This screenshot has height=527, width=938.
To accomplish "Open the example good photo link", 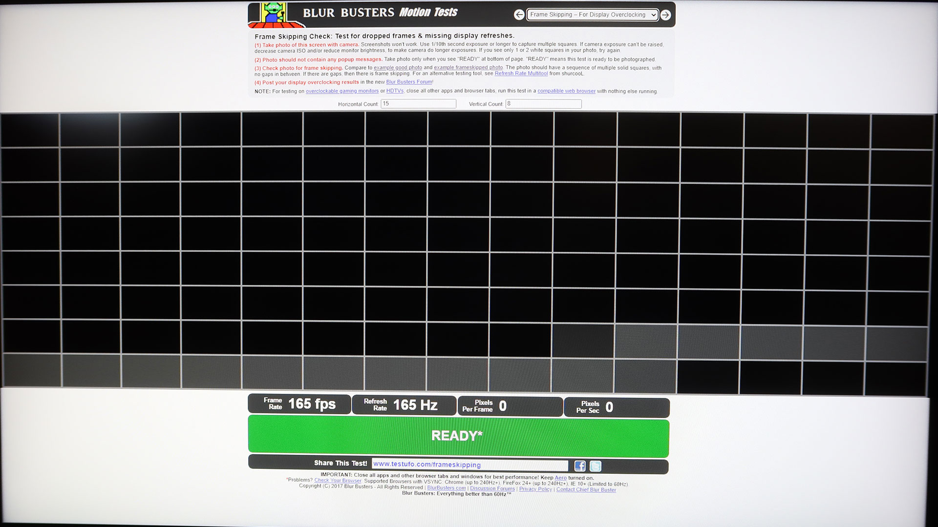I will [x=398, y=68].
